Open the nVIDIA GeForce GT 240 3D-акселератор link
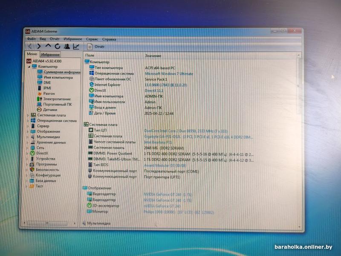The width and height of the screenshot is (341, 256). [x=162, y=206]
